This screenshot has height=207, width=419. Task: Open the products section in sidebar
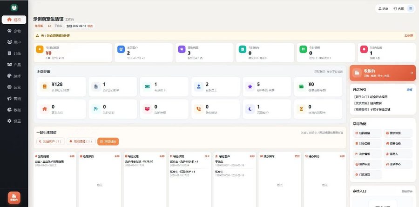(14, 65)
